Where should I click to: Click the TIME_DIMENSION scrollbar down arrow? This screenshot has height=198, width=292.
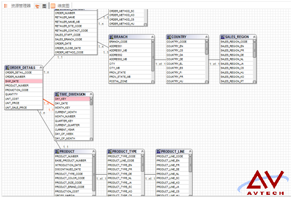pos(91,139)
